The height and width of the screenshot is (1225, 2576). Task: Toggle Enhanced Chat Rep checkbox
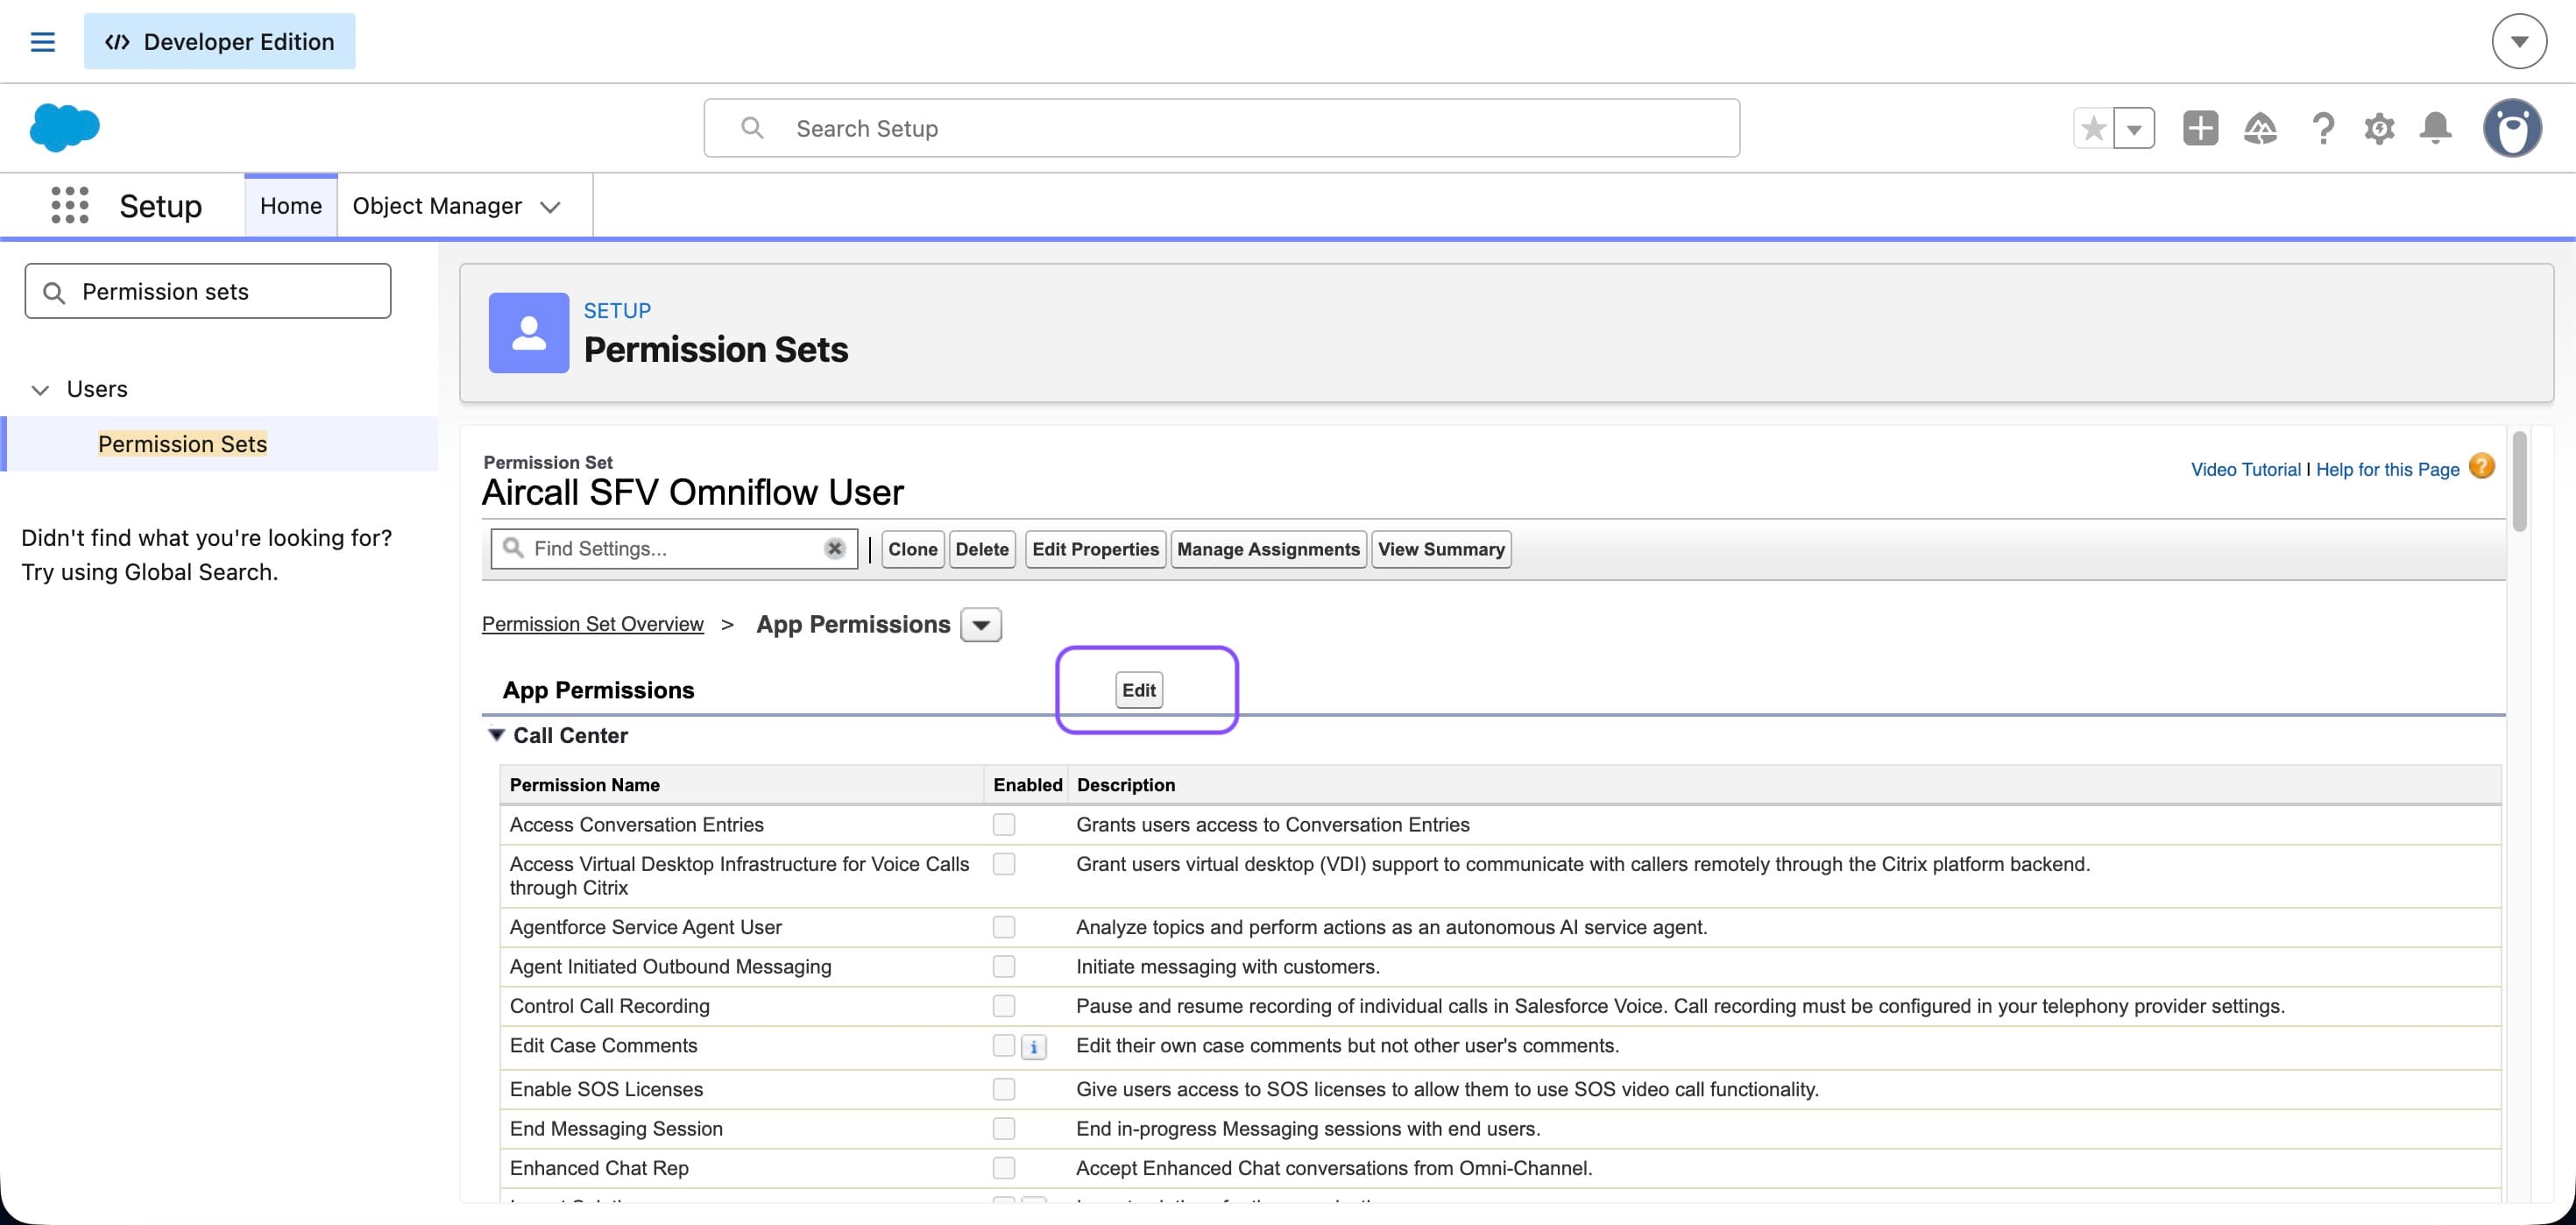coord(1004,1168)
